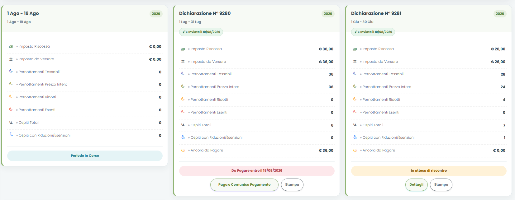Click wheelchair icon in Dichiarazione N° 9281
This screenshot has height=200, width=515.
pyautogui.click(x=355, y=137)
